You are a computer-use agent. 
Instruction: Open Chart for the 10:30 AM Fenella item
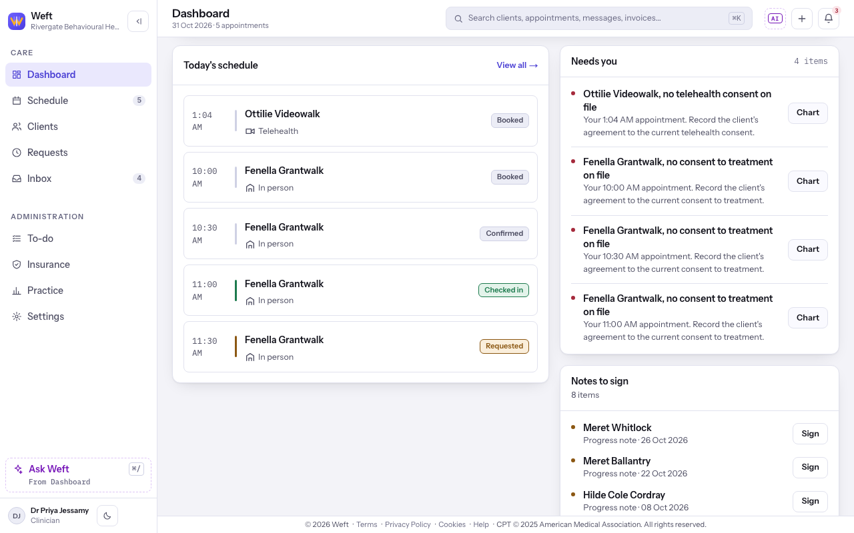(808, 250)
